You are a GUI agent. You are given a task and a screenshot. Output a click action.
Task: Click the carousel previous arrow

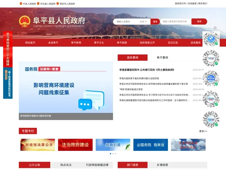[30, 87]
